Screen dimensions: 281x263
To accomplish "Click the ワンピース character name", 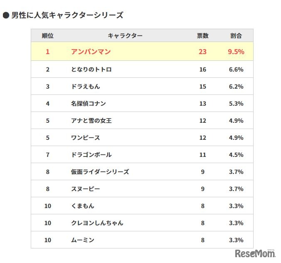I will click(85, 138).
